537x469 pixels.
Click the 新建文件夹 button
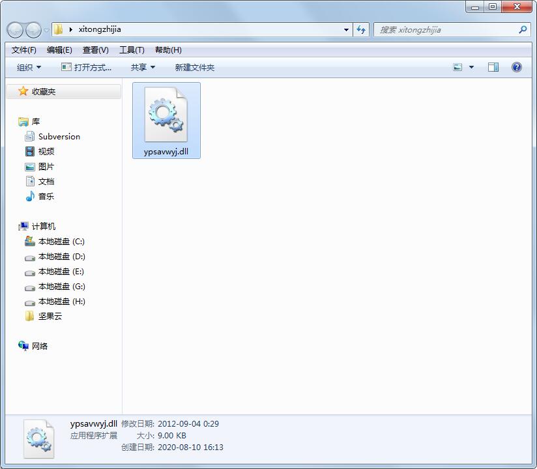(x=193, y=66)
